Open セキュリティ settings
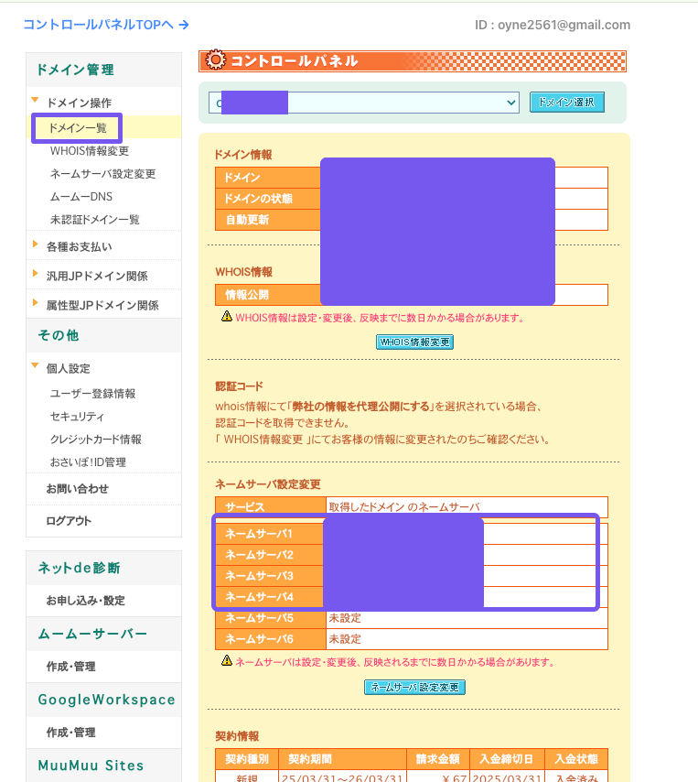The height and width of the screenshot is (782, 698). pos(77,417)
